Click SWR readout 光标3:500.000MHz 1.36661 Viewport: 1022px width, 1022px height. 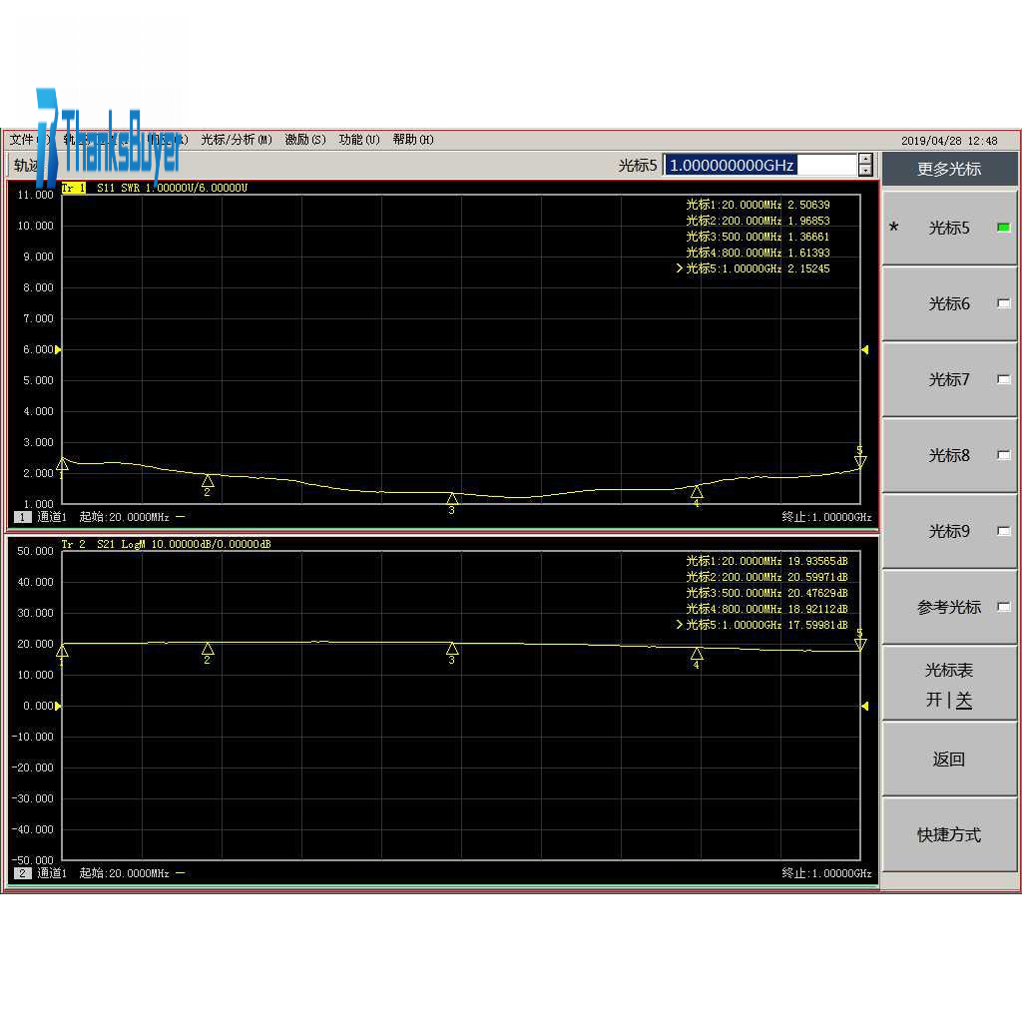(759, 237)
